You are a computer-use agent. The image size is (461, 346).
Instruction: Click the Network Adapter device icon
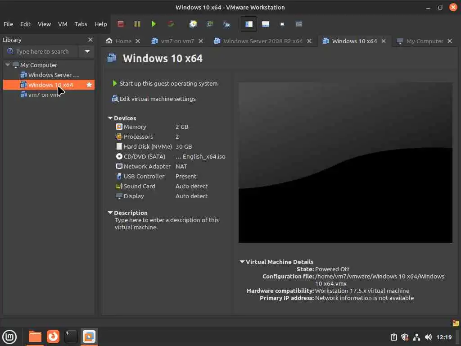click(119, 166)
